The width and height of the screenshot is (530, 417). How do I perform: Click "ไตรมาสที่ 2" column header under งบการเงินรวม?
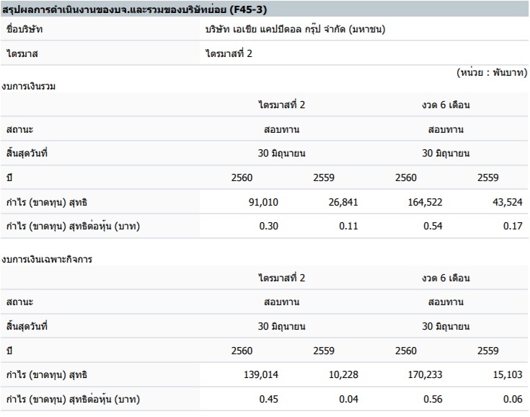tap(281, 105)
